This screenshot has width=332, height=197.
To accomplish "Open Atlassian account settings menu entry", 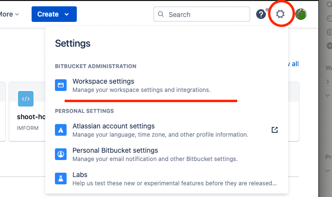I will (113, 126).
